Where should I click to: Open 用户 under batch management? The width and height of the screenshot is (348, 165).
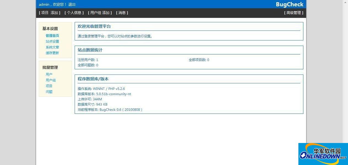pyautogui.click(x=49, y=74)
